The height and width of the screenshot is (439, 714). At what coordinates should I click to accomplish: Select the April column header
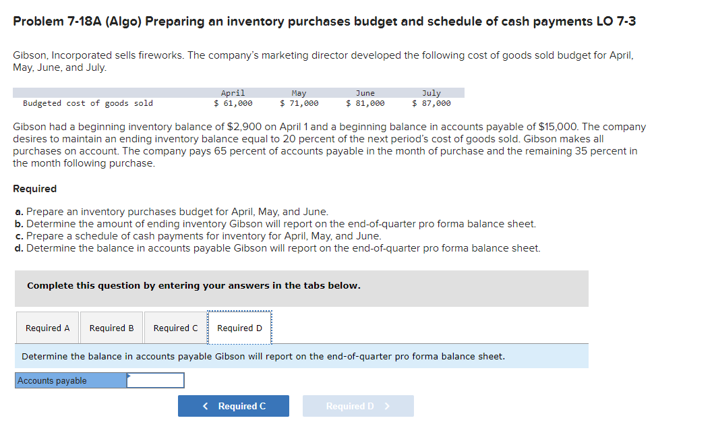[233, 92]
